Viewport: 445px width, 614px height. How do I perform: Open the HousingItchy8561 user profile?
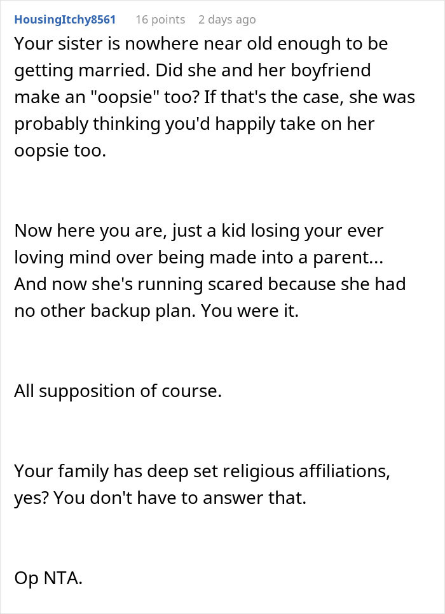pos(65,20)
